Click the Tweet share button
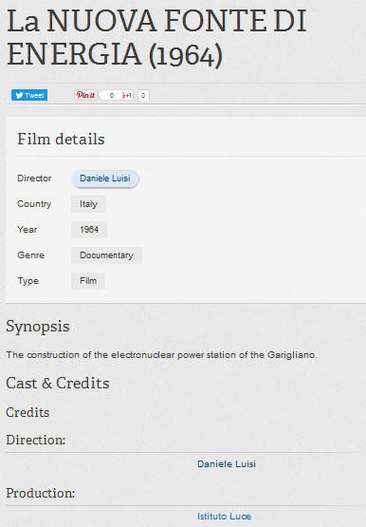 [x=29, y=95]
